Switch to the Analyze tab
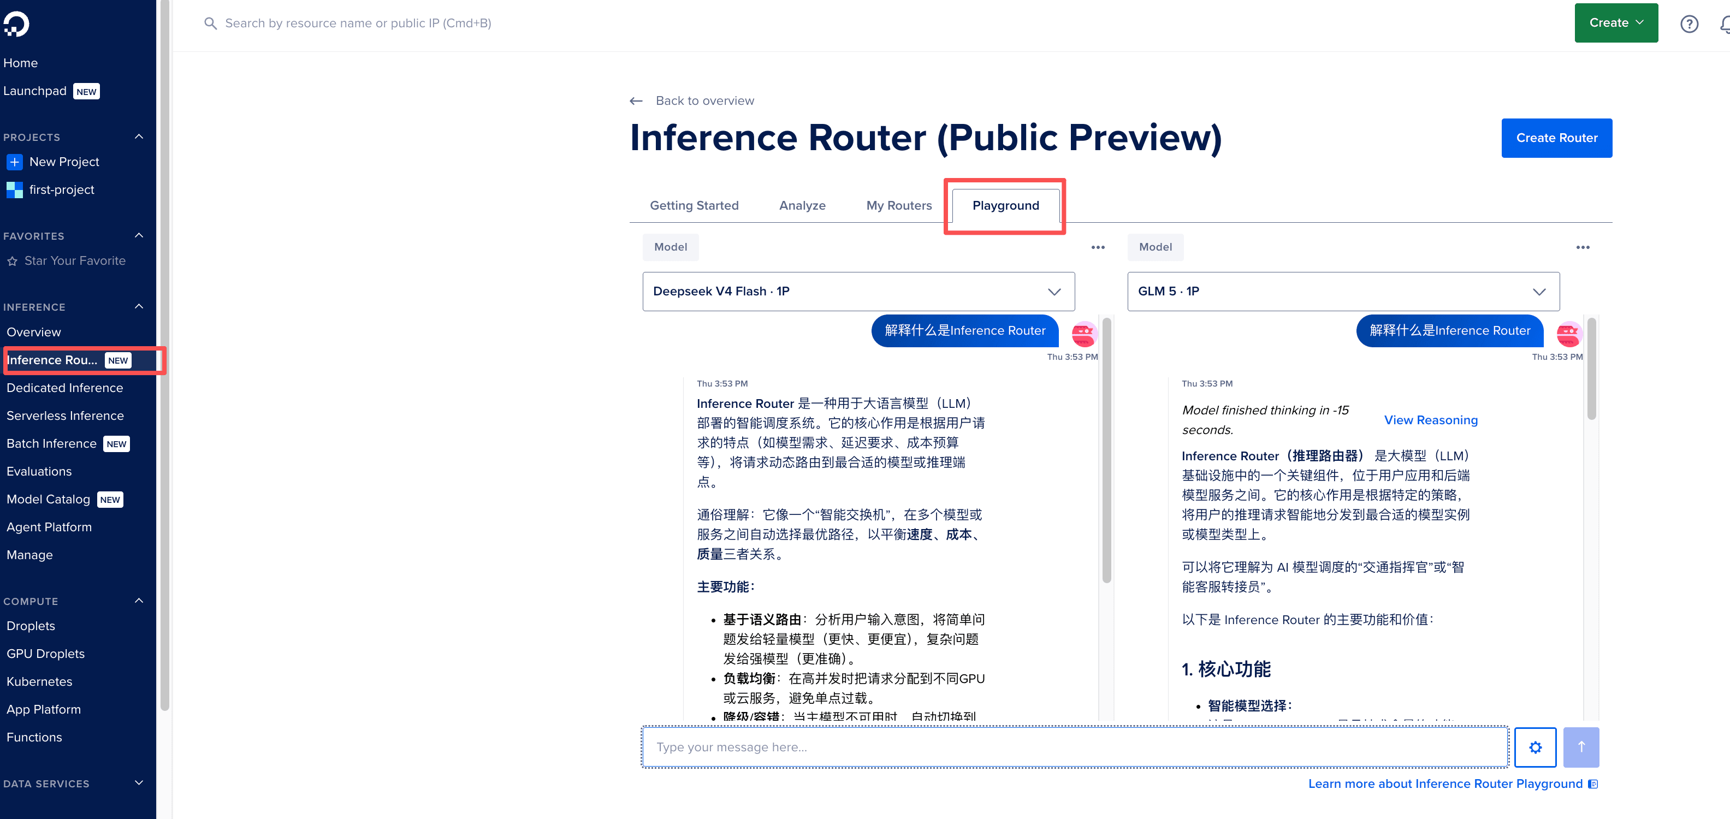 [x=802, y=205]
